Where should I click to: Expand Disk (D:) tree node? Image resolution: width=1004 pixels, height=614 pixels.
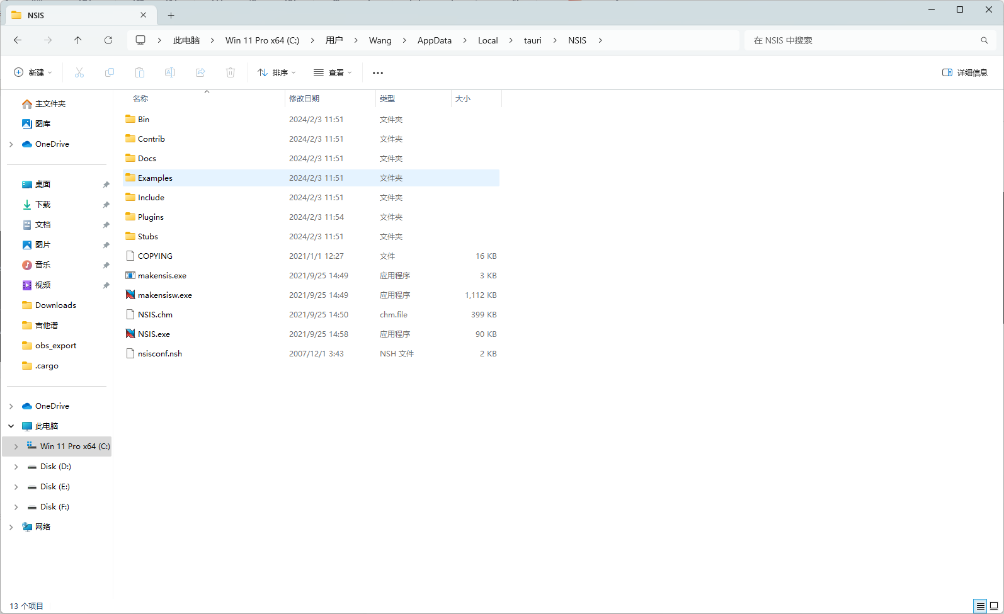[16, 467]
